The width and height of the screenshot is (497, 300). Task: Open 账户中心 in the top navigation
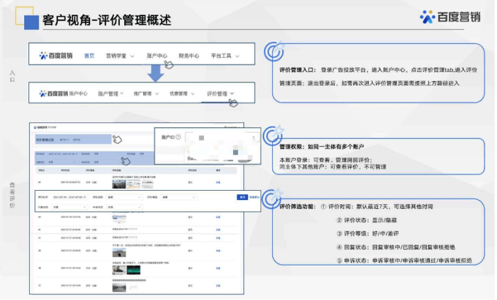(157, 56)
